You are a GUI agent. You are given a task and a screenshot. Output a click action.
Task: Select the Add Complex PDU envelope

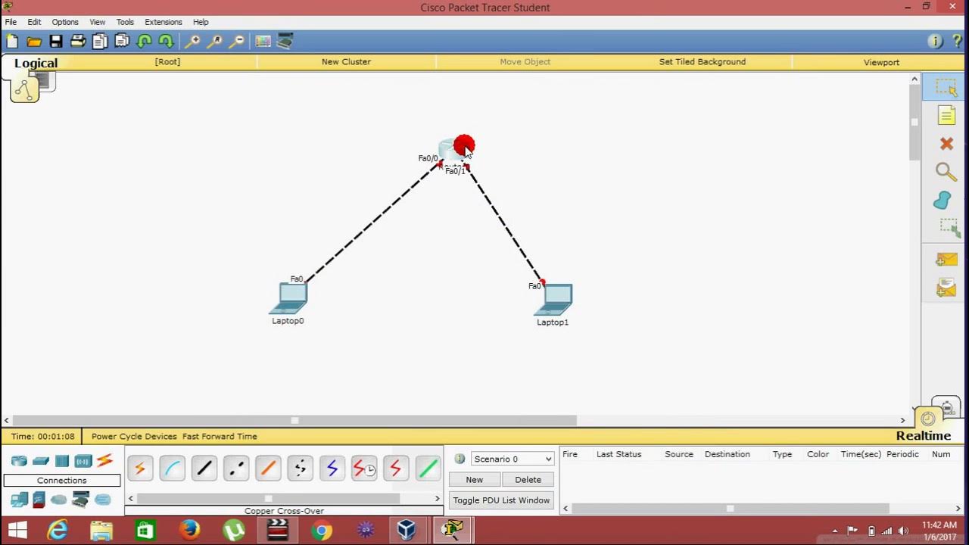(946, 288)
